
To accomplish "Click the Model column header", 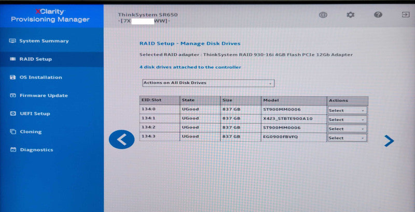I will [294, 100].
